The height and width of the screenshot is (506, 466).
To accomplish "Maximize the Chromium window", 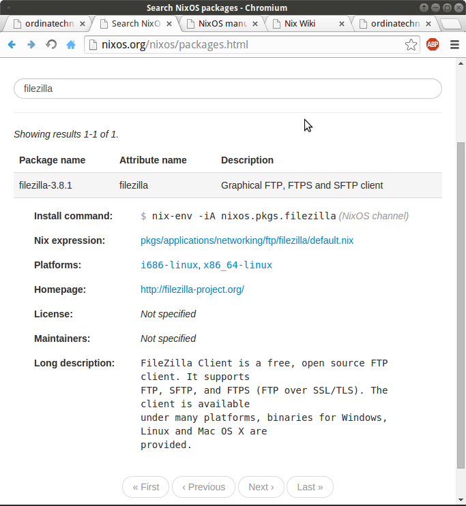I will pyautogui.click(x=448, y=7).
